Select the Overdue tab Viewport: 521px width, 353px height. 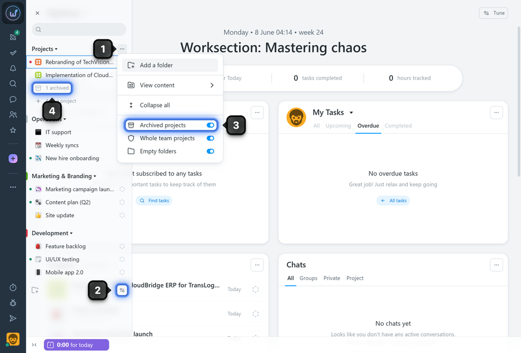pos(368,126)
